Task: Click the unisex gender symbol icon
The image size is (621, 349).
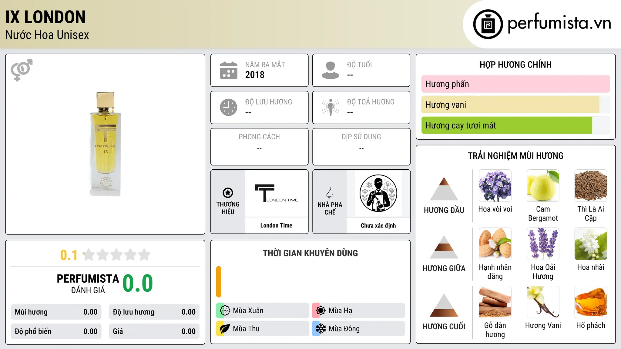Action: [x=22, y=70]
